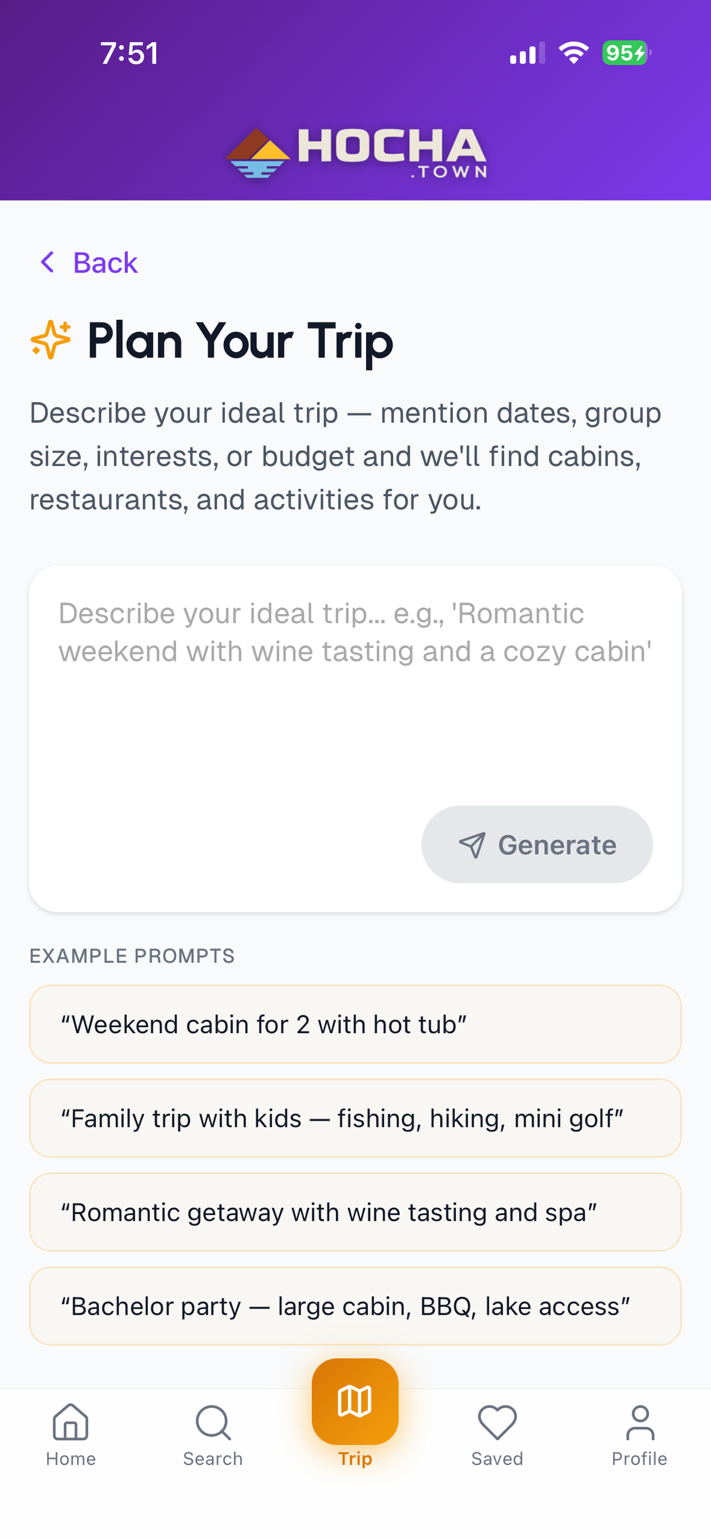The width and height of the screenshot is (711, 1539).
Task: Go back using the Back link
Action: 105,262
